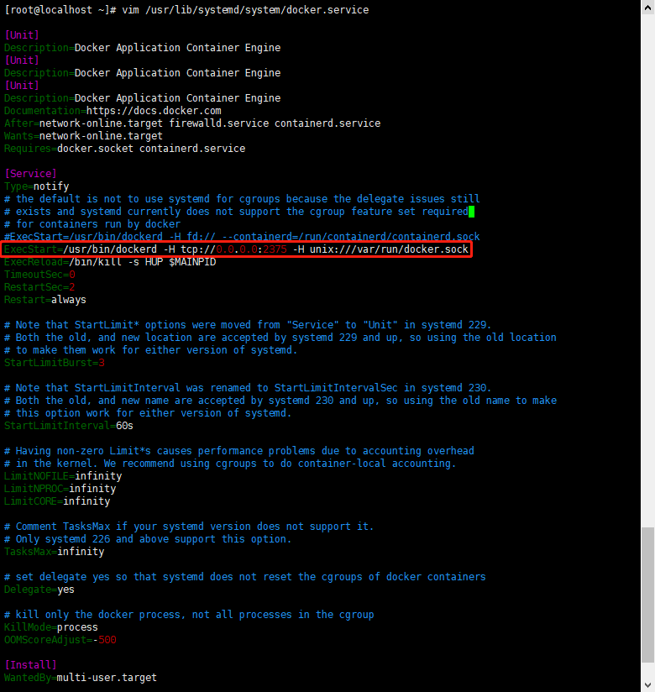655x692 pixels.
Task: Click the 'Restart=always' line
Action: [45, 300]
